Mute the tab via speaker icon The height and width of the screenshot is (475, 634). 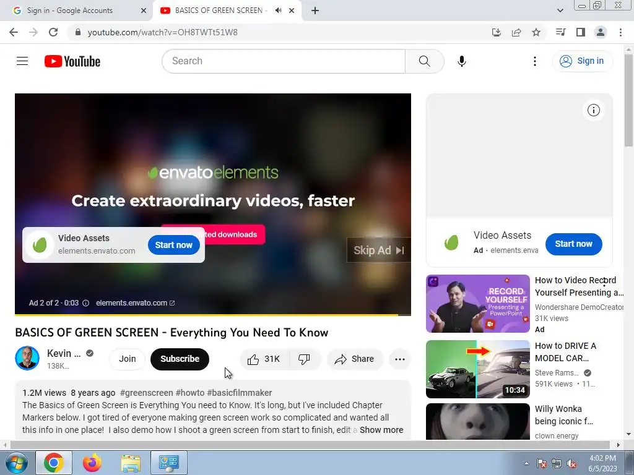coord(278,11)
